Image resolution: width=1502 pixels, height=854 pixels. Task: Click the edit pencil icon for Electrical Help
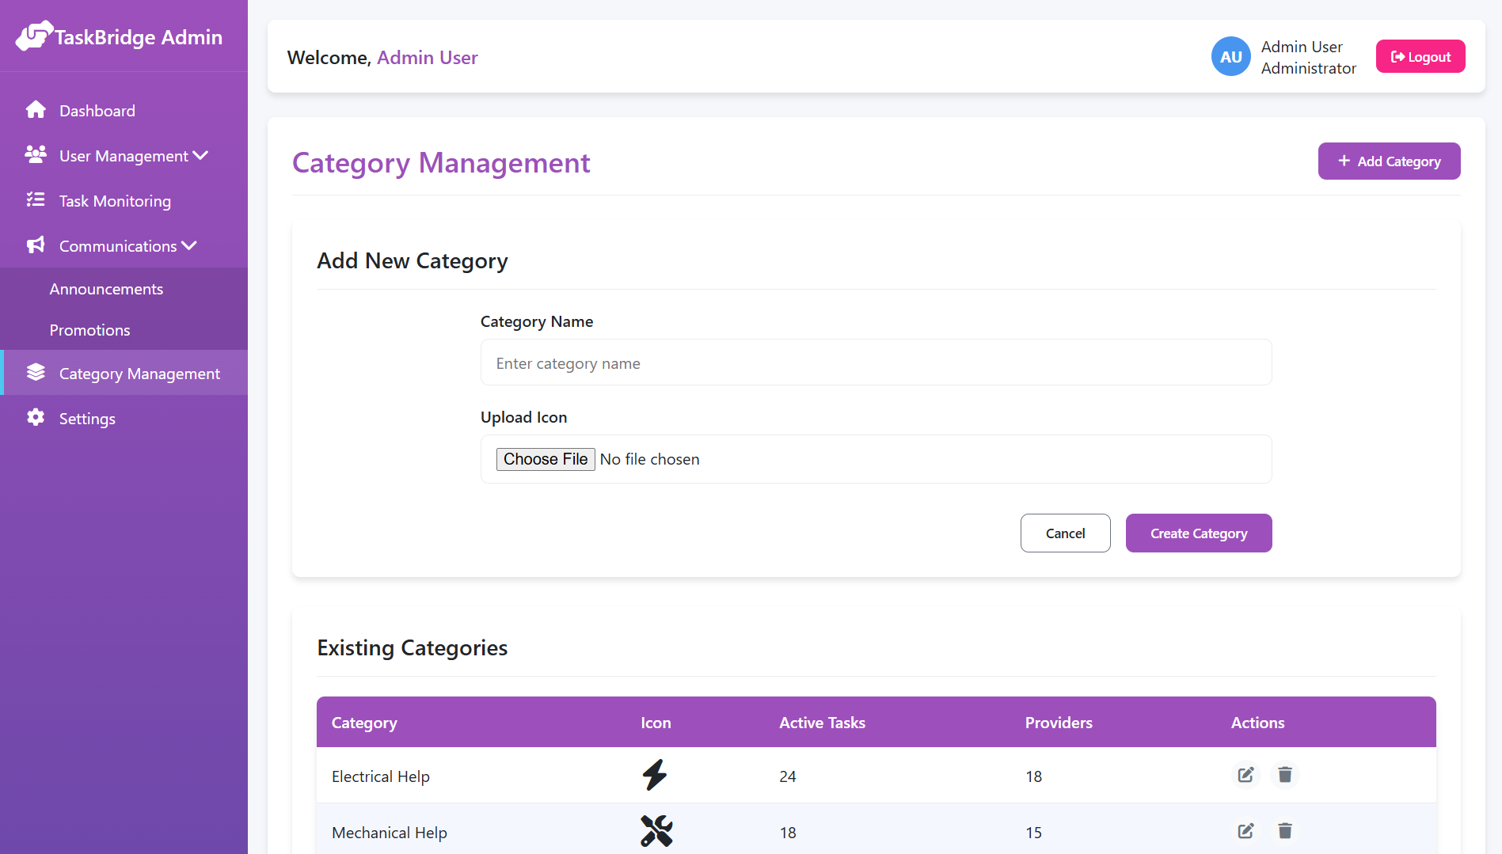tap(1245, 775)
